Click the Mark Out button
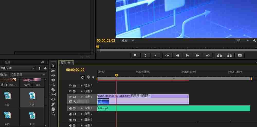The width and height of the screenshot is (257, 127). pyautogui.click(x=155, y=56)
